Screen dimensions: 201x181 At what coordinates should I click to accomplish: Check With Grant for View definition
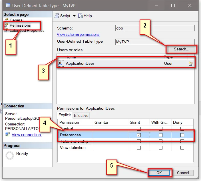coord(160,147)
